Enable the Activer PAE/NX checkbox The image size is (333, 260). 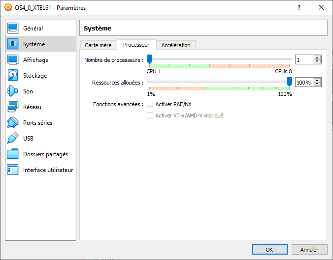tap(150, 104)
